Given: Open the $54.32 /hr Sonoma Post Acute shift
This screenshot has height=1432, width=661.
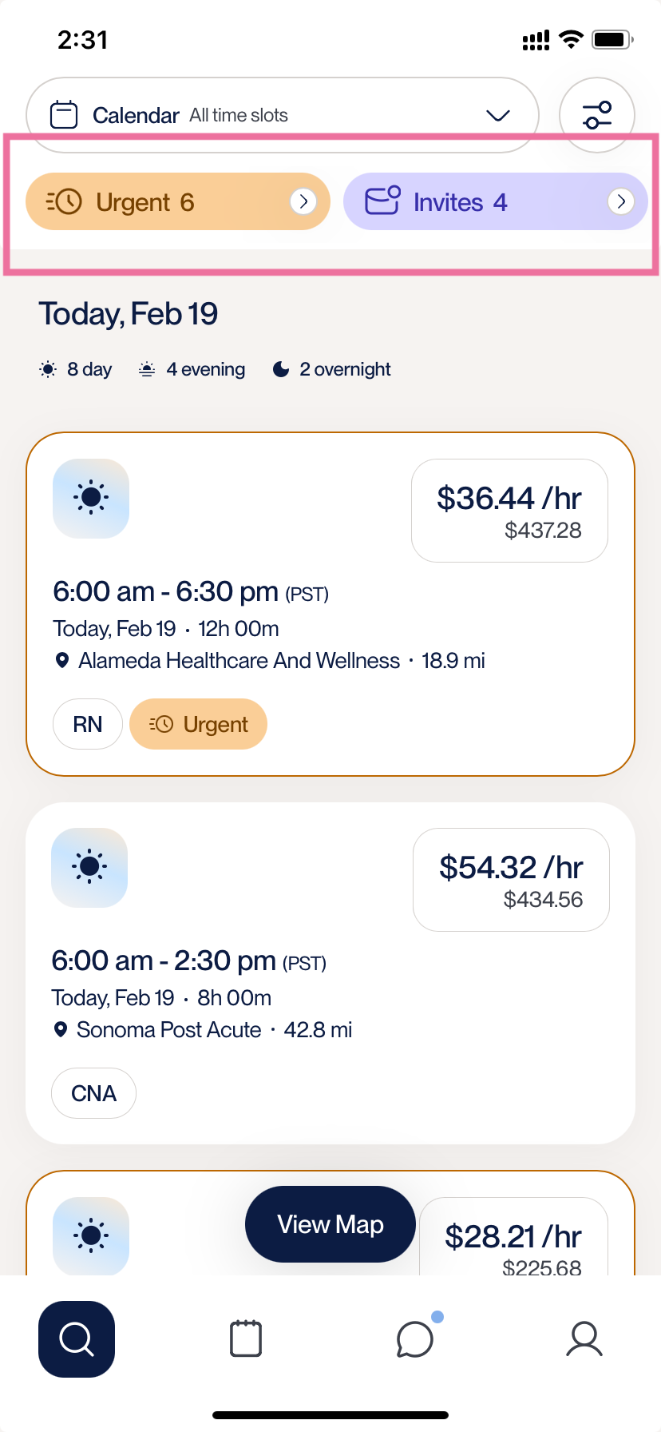Looking at the screenshot, I should (x=330, y=973).
